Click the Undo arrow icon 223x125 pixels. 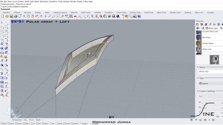click(x=37, y=16)
